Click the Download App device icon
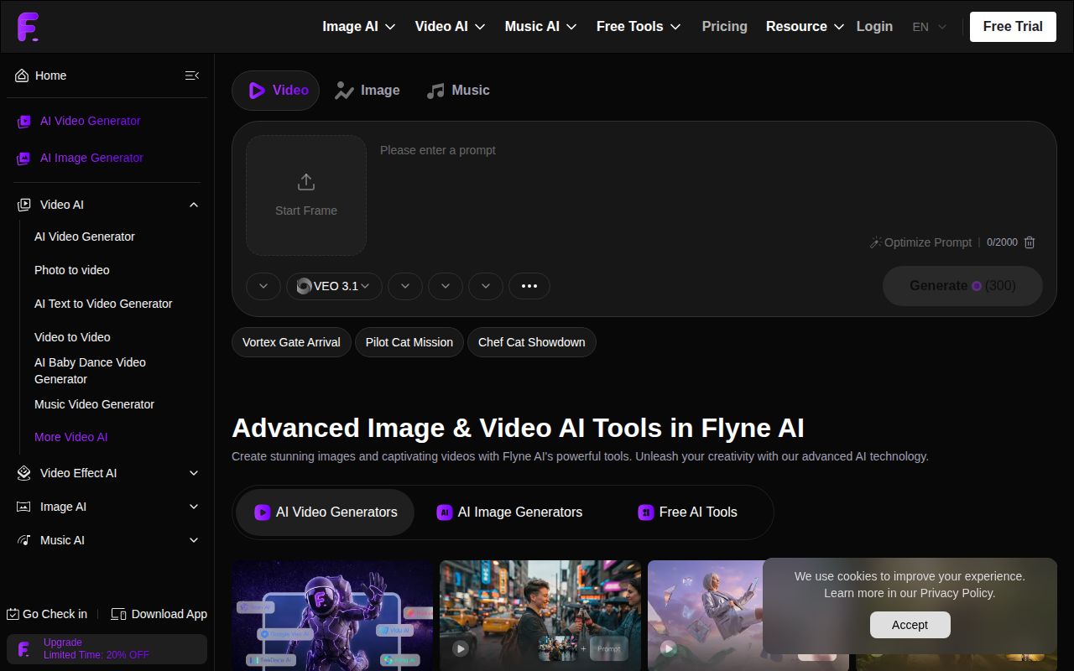 [x=118, y=614]
